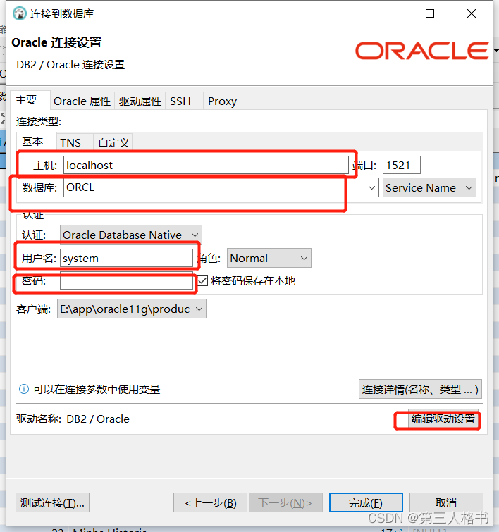Select the 自定义 connection type tab
The width and height of the screenshot is (499, 532).
point(113,142)
